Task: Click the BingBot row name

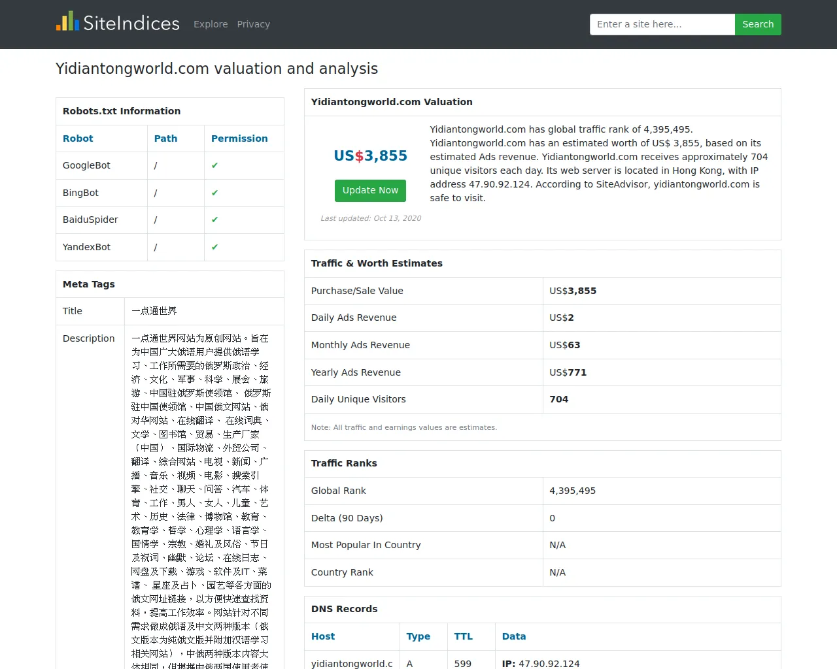Action: (80, 193)
